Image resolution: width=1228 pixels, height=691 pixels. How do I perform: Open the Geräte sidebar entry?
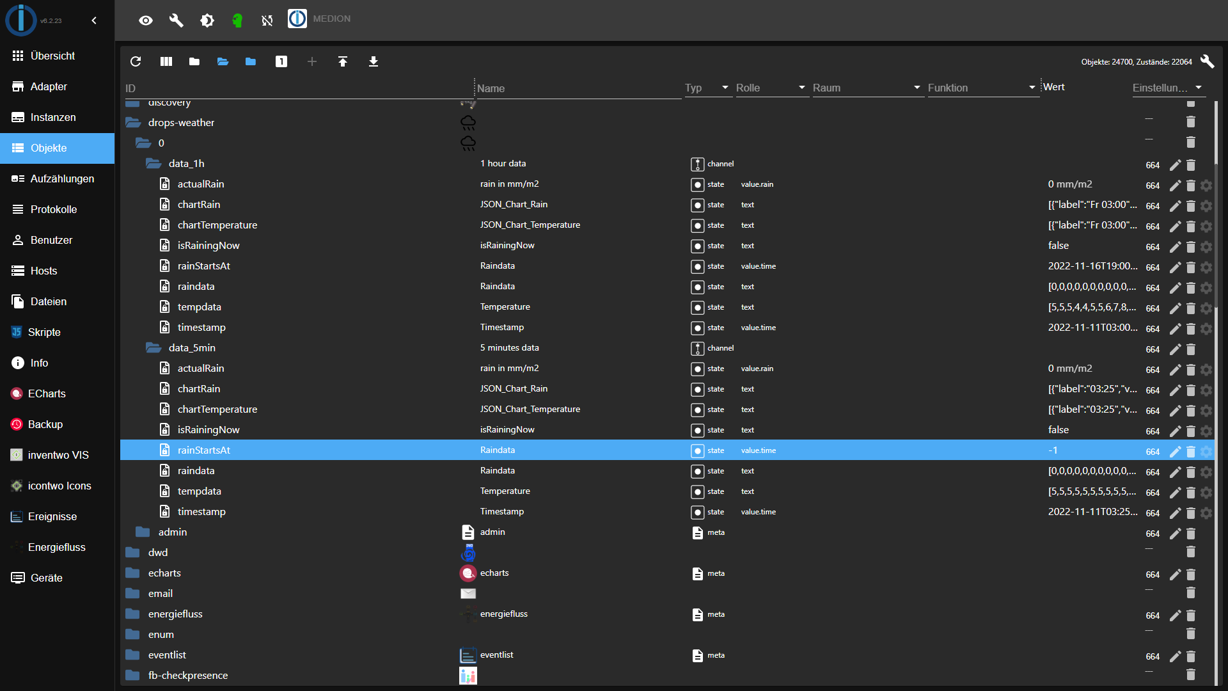coord(58,578)
